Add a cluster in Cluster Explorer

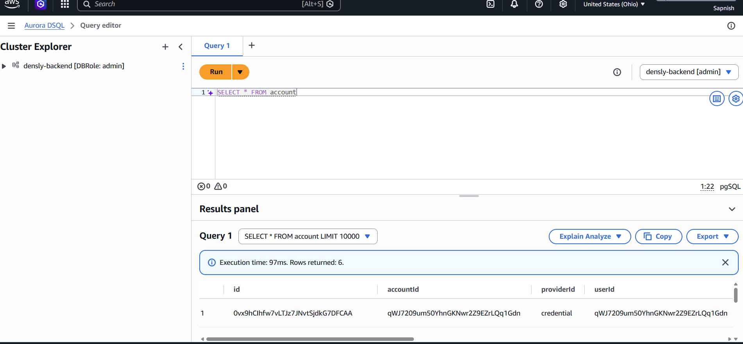point(165,47)
